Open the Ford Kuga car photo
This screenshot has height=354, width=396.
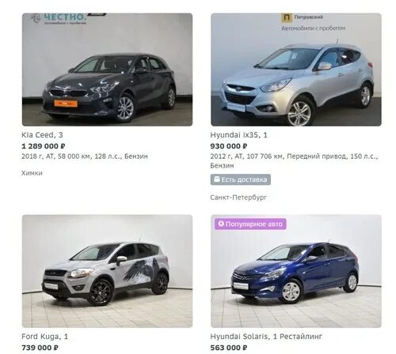107,271
